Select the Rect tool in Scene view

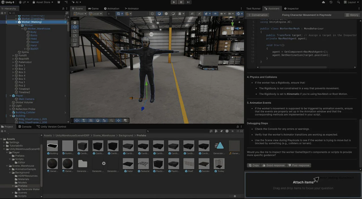[75, 40]
